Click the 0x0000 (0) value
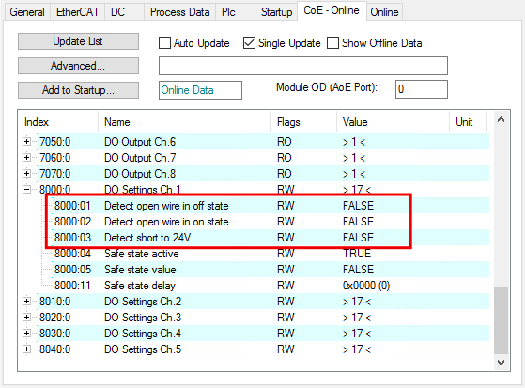 [x=366, y=286]
